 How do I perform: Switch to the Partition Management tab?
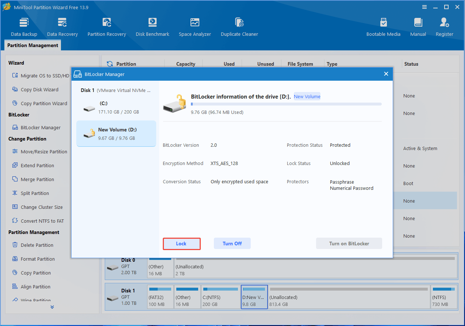(x=33, y=45)
